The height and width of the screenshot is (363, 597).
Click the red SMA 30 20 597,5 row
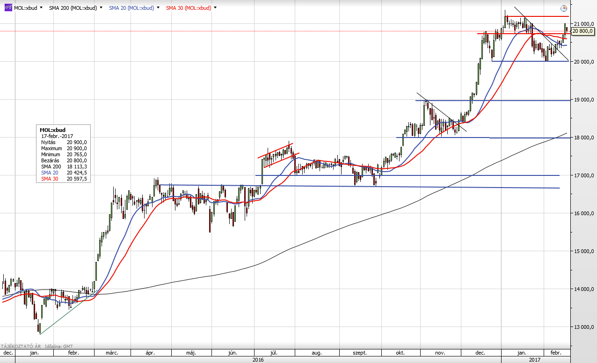coord(64,179)
